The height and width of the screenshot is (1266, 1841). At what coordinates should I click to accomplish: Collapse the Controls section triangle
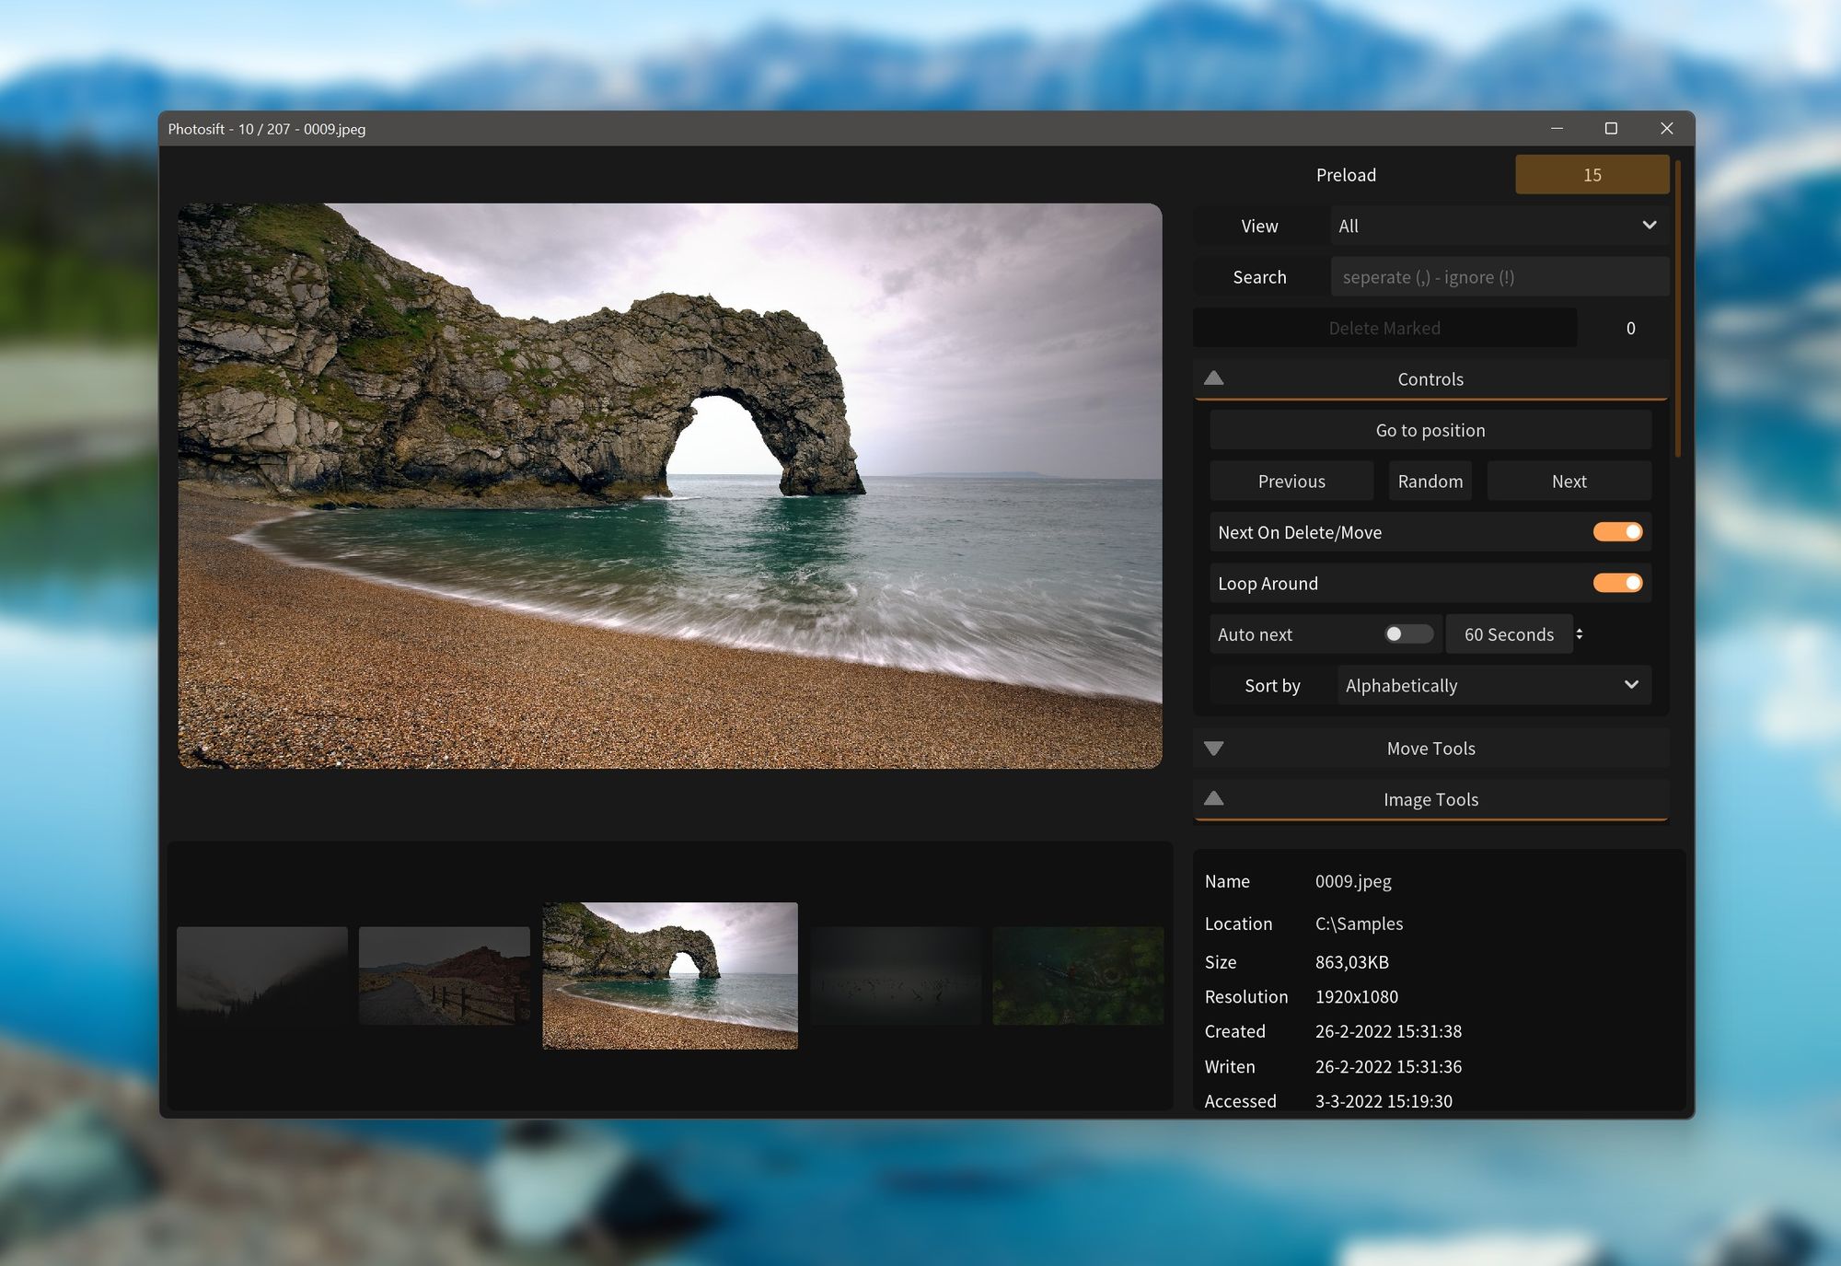1213,378
